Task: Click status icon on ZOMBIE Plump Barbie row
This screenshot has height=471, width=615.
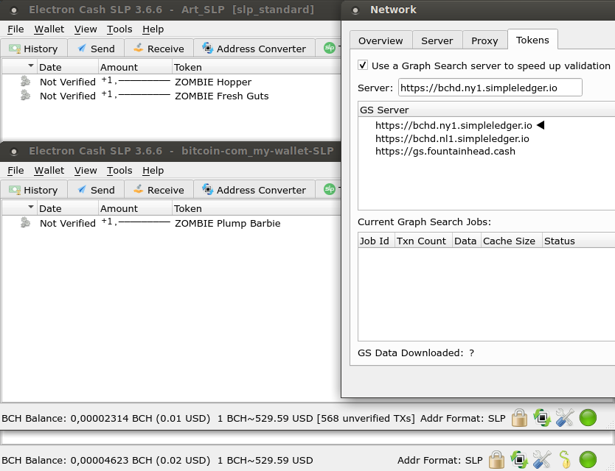Action: coord(26,222)
